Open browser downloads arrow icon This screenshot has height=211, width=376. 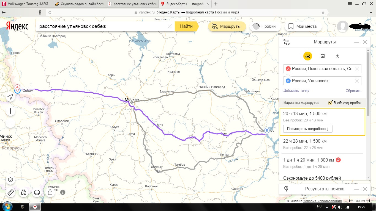pyautogui.click(x=371, y=12)
